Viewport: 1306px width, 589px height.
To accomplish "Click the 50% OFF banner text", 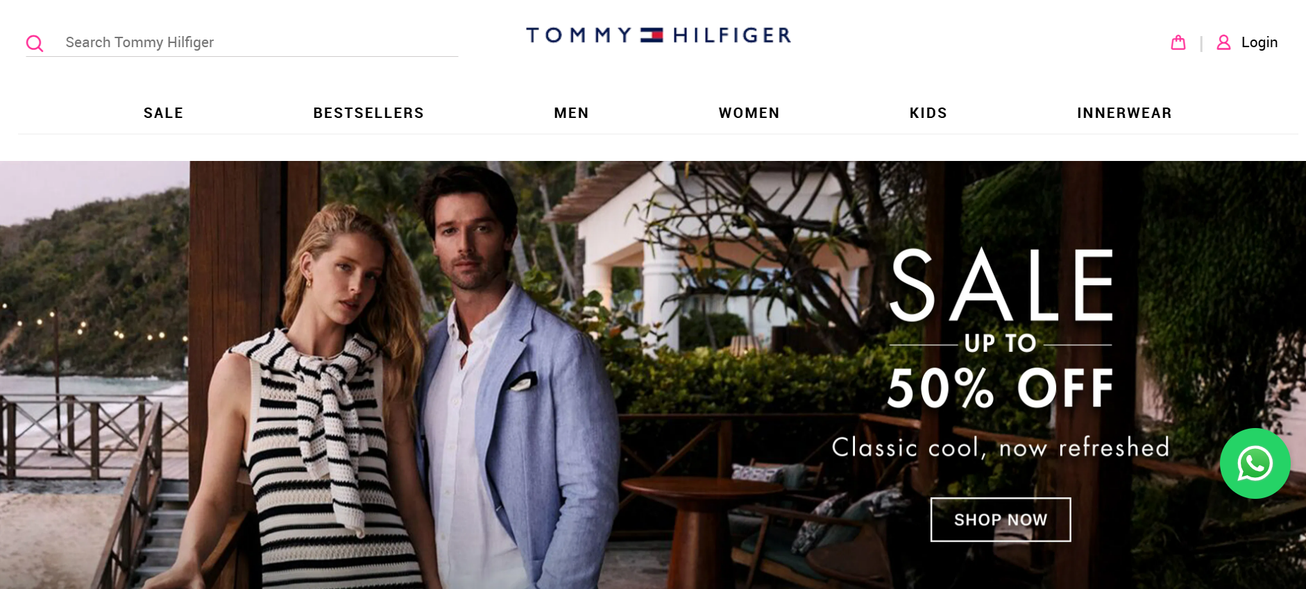I will coord(1000,388).
